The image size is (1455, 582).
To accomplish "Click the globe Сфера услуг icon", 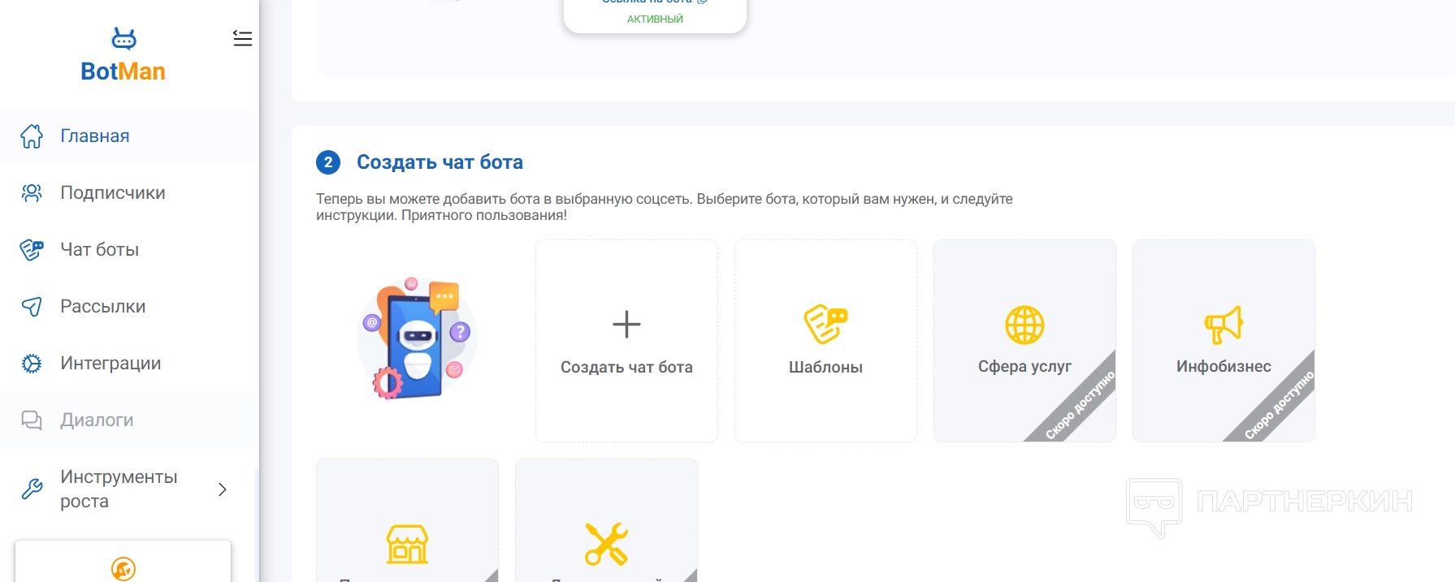I will (x=1024, y=325).
